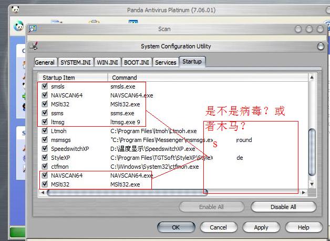Select the TGTSoft StyleXP command path
330x241 pixels.
tap(162, 158)
